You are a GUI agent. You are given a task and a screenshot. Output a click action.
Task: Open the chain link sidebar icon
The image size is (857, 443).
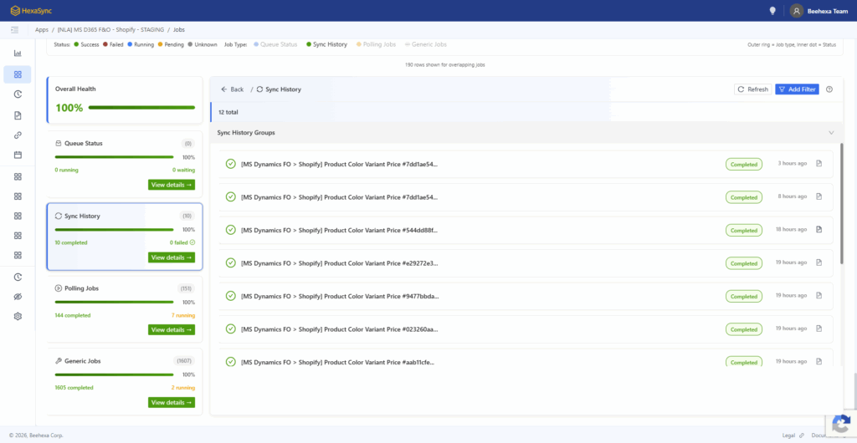click(x=18, y=135)
